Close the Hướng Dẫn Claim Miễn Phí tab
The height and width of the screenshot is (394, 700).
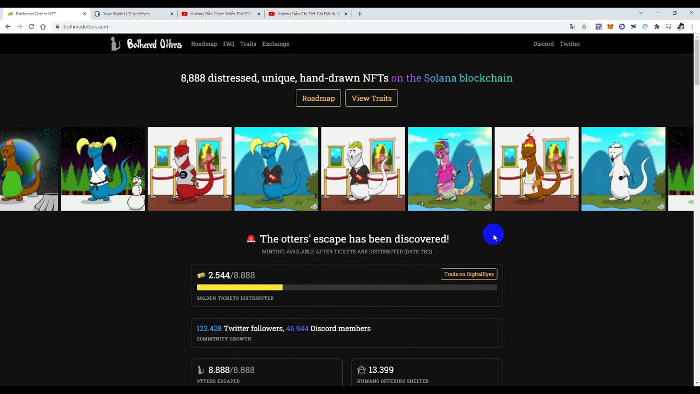coord(259,14)
